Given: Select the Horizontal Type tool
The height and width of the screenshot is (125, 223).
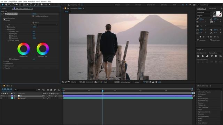Looking at the screenshot, I should pos(31,5).
